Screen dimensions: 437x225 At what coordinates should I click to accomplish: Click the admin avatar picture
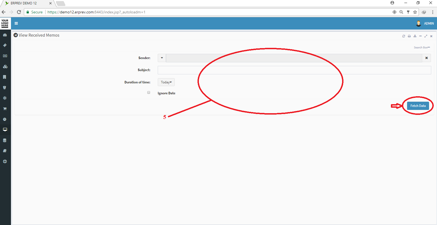(x=419, y=23)
